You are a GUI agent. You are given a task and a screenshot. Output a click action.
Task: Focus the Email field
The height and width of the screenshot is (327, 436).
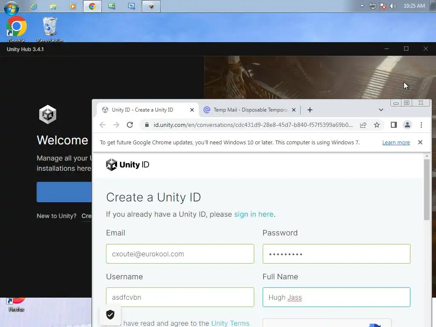pos(180,254)
